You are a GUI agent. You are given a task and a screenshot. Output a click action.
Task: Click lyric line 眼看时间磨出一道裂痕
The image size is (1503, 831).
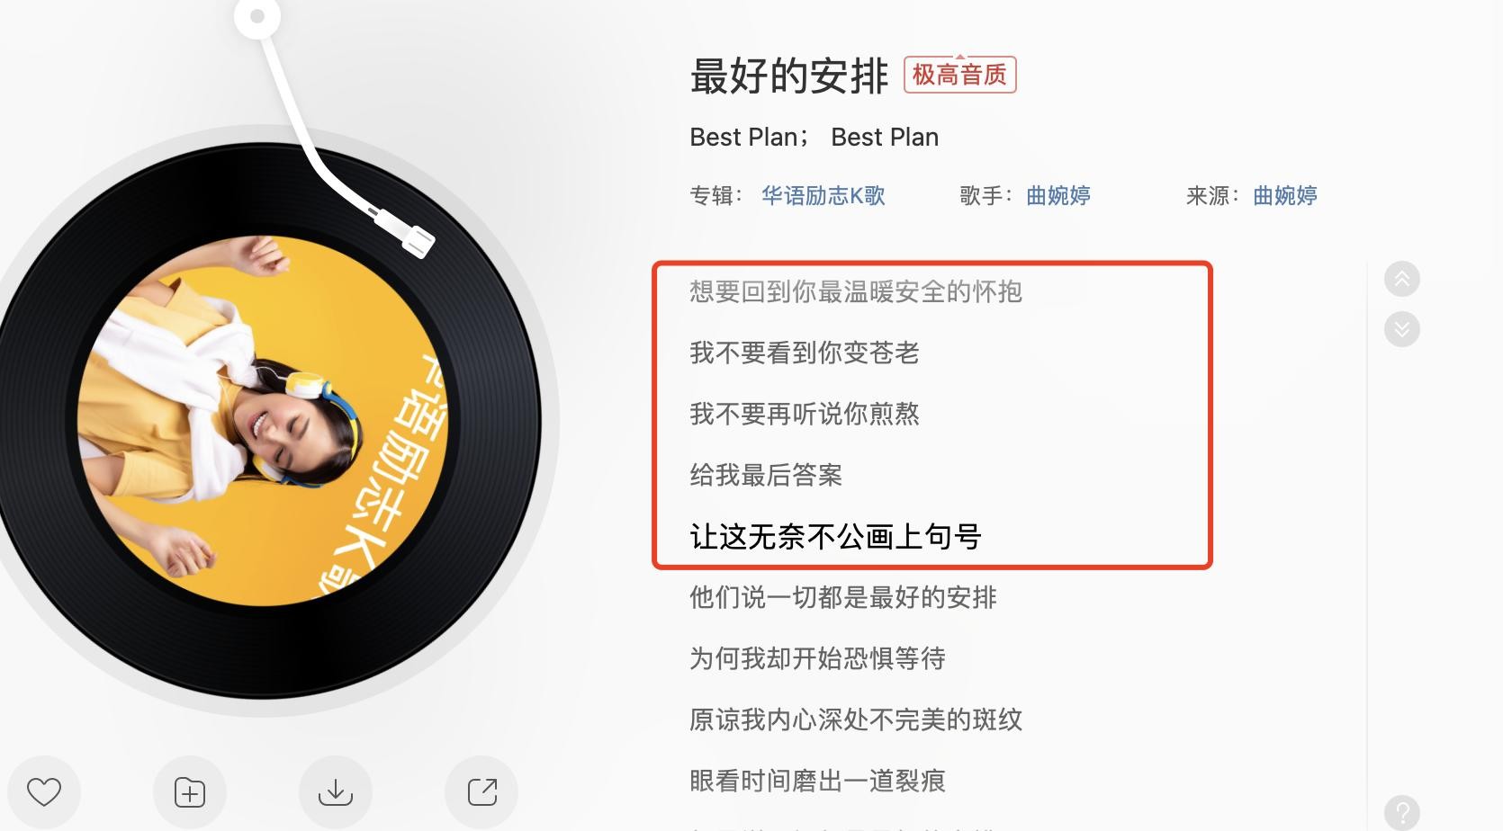[x=817, y=781]
